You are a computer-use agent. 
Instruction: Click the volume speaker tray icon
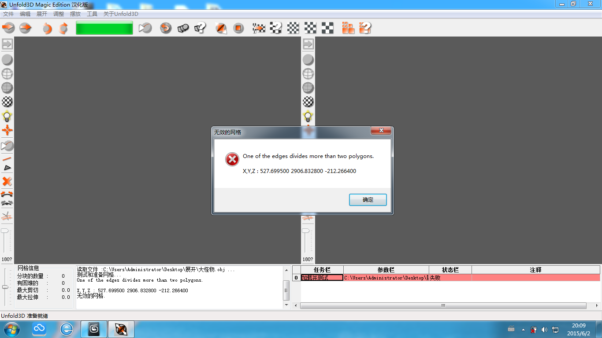point(544,330)
